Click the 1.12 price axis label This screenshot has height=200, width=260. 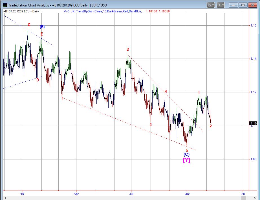[x=253, y=92]
